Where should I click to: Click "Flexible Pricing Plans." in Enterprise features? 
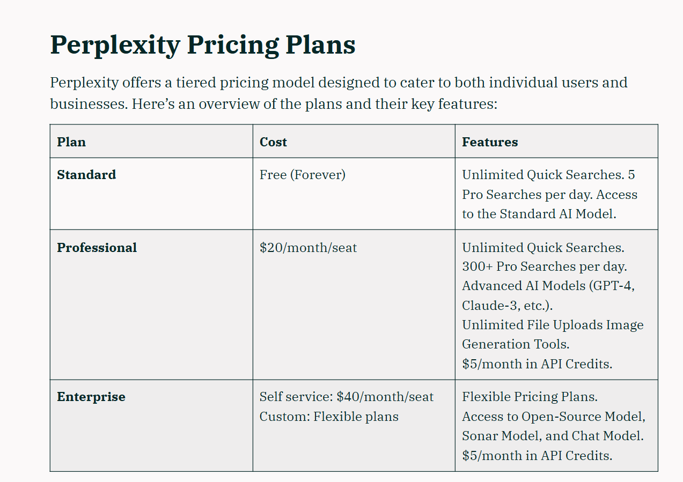pyautogui.click(x=530, y=397)
